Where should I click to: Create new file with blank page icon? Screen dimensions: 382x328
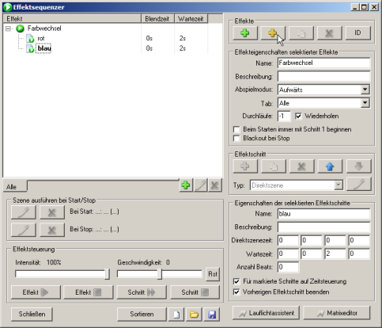pyautogui.click(x=176, y=315)
